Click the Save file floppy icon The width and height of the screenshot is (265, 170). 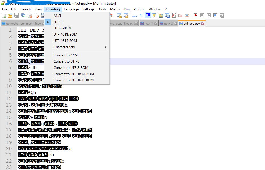click(16, 16)
